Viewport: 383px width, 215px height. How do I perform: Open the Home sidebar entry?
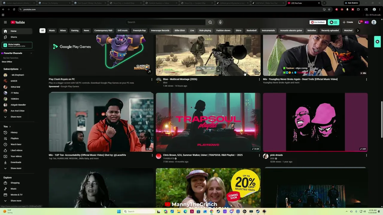click(16, 31)
